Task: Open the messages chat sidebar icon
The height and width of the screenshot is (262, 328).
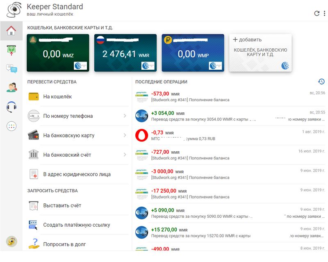Action: 11,69
